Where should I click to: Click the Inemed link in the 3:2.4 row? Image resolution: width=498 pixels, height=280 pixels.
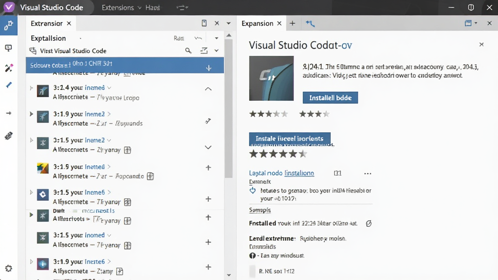click(95, 87)
